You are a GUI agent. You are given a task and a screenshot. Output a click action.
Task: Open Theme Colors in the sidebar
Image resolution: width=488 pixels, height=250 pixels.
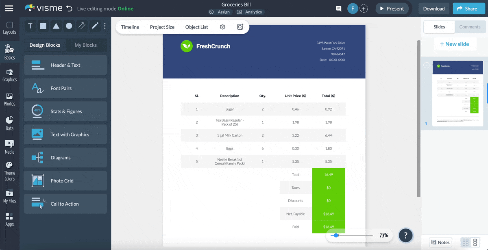pos(9,171)
